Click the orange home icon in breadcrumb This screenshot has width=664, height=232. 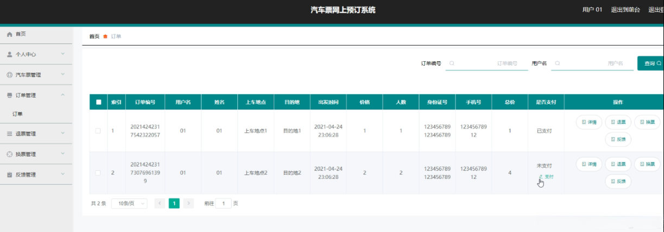tap(105, 36)
